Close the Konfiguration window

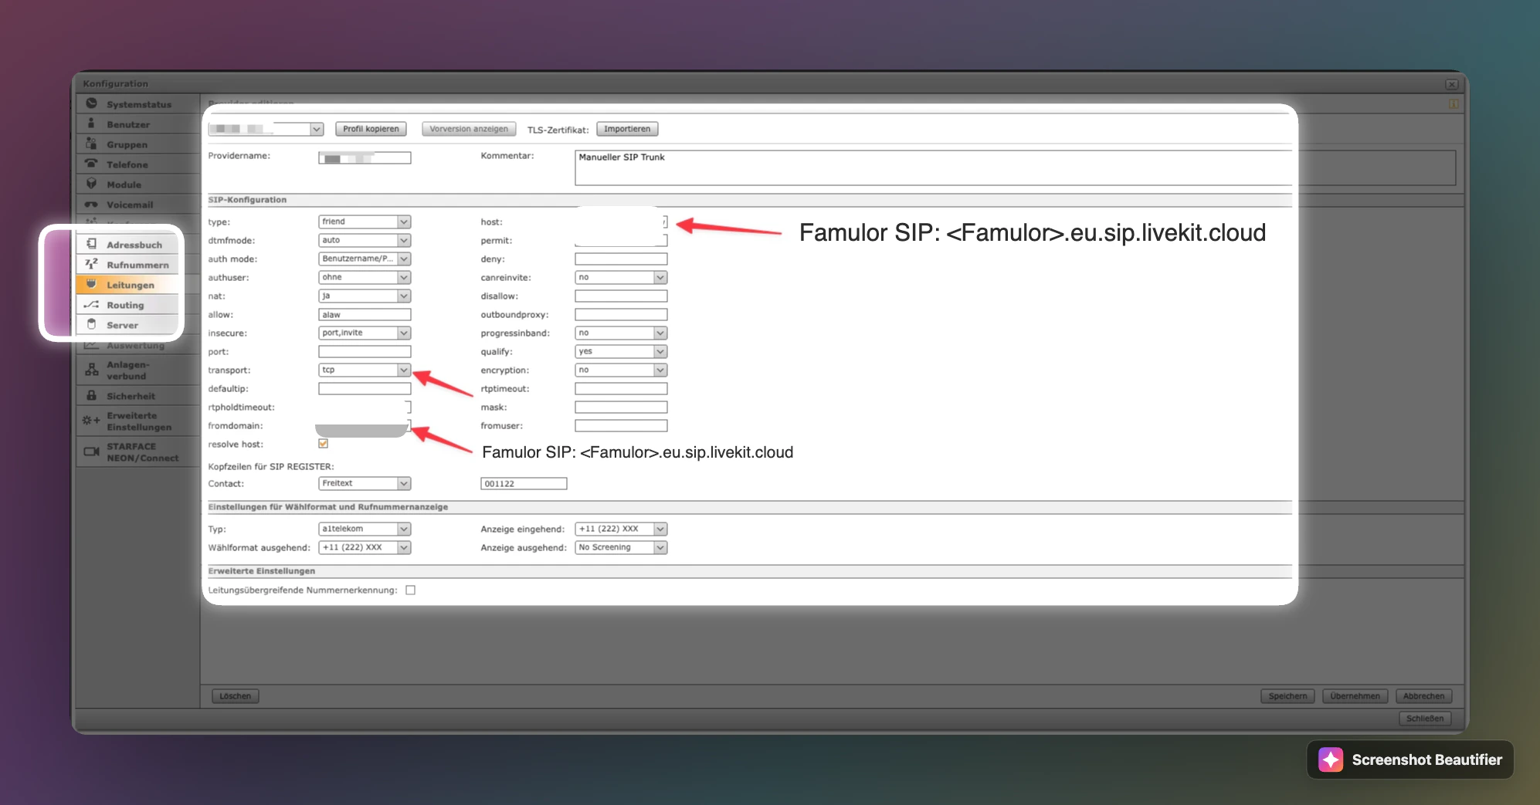[x=1451, y=83]
